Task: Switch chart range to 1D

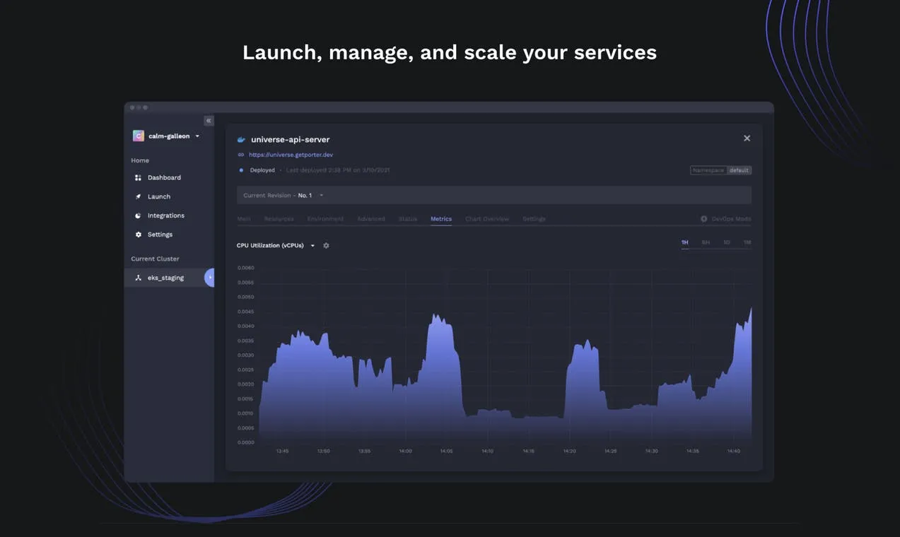Action: 726,243
